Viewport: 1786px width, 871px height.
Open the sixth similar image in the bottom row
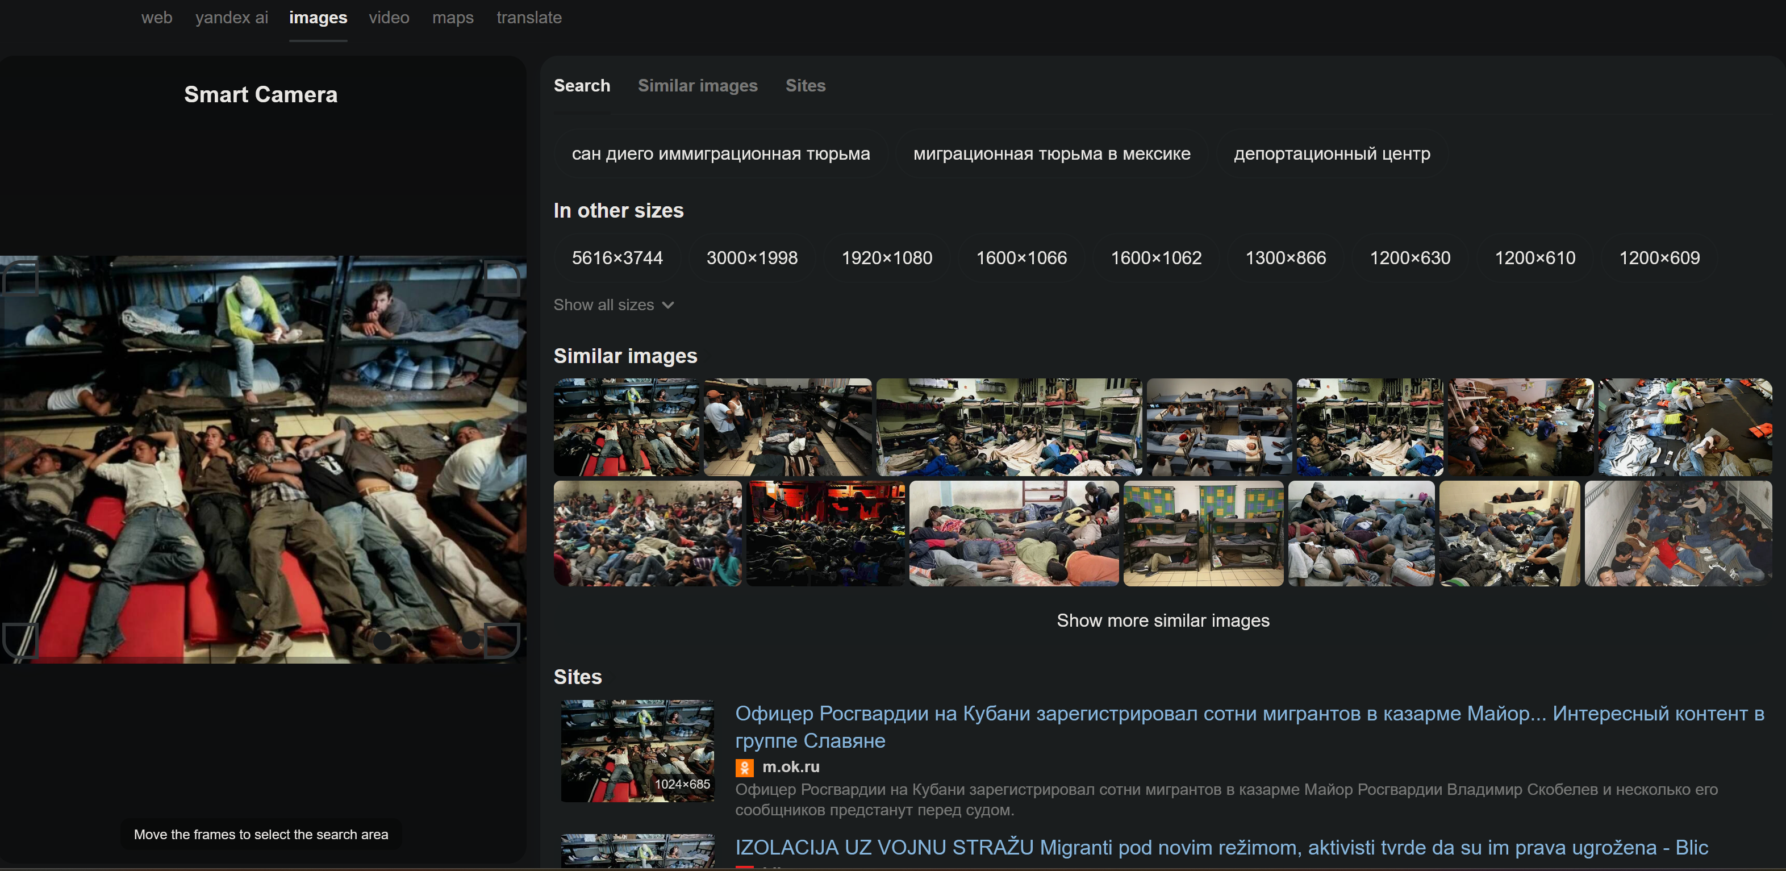(x=1509, y=534)
